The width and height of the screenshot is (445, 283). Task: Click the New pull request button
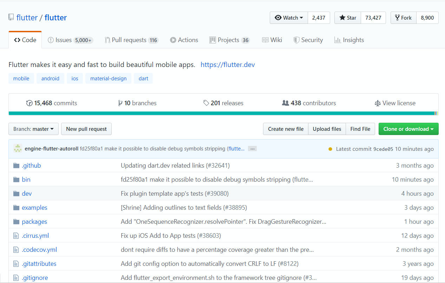pyautogui.click(x=86, y=129)
